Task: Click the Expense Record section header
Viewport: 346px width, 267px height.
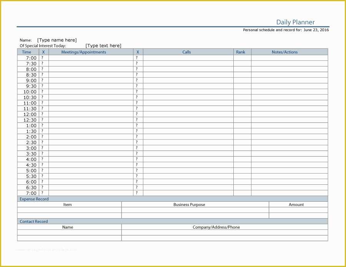Action: pyautogui.click(x=173, y=199)
